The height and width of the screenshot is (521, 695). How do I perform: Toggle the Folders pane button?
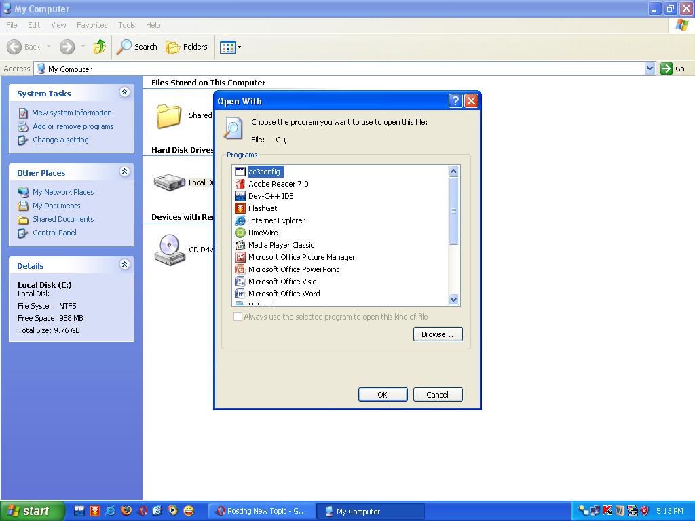pyautogui.click(x=186, y=47)
